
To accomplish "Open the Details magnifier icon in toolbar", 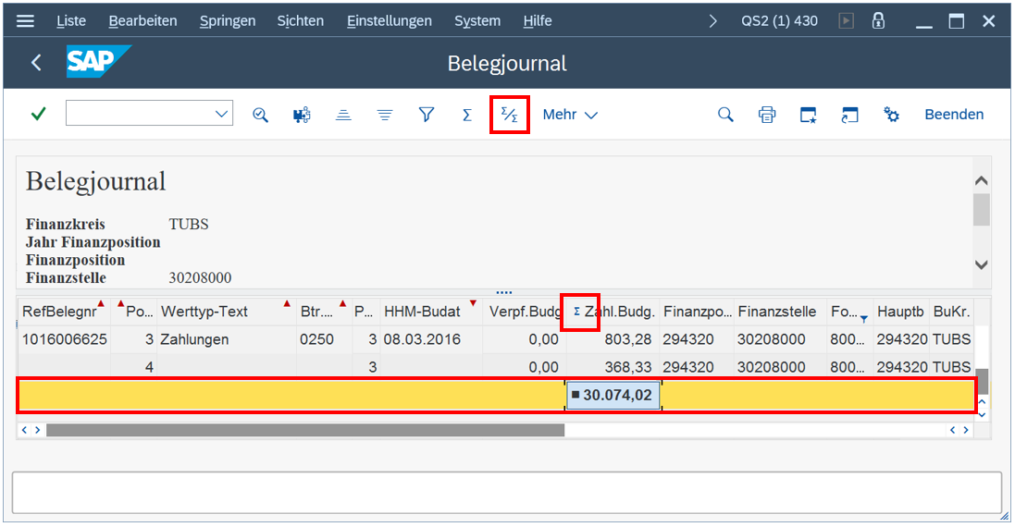I will (x=260, y=115).
